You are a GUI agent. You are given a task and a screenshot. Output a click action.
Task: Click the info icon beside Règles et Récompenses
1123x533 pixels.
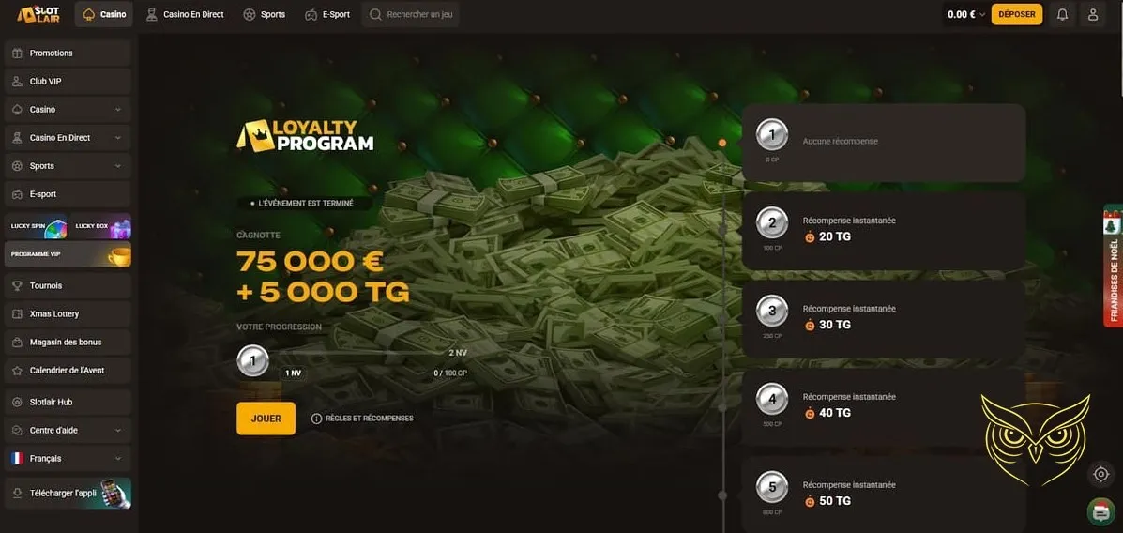(x=316, y=419)
